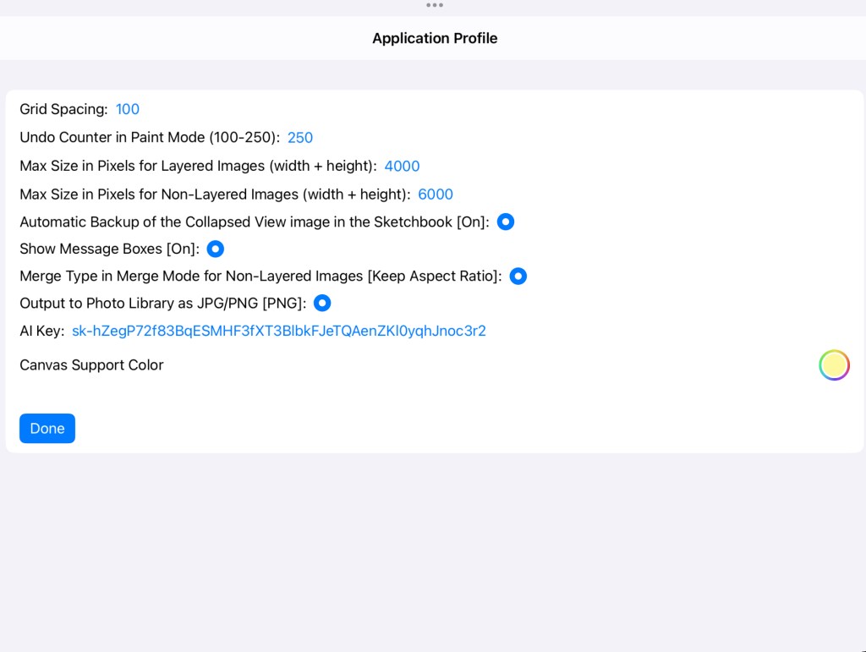Click the Application Profile title
The image size is (866, 652).
pos(435,38)
